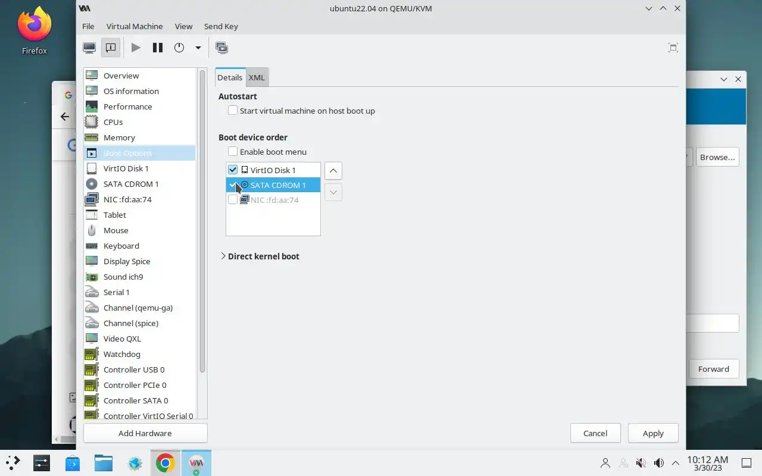The height and width of the screenshot is (476, 762).
Task: Select Controller PCIe 0 entry
Action: click(139, 385)
